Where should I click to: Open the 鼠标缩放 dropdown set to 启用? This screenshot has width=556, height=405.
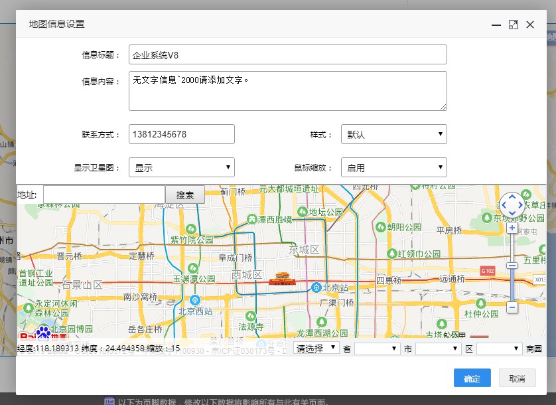tap(393, 167)
